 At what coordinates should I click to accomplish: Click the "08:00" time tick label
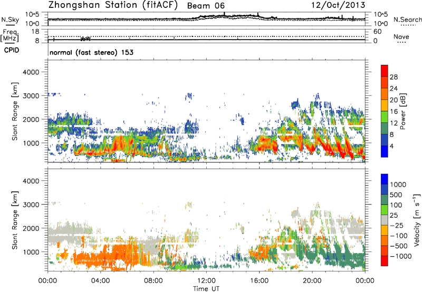click(154, 281)
